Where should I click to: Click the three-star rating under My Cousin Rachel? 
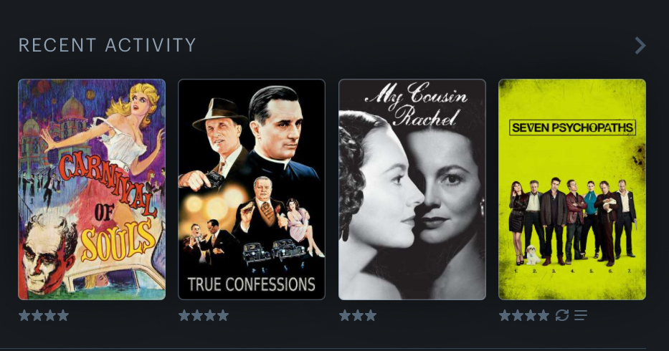tap(358, 316)
